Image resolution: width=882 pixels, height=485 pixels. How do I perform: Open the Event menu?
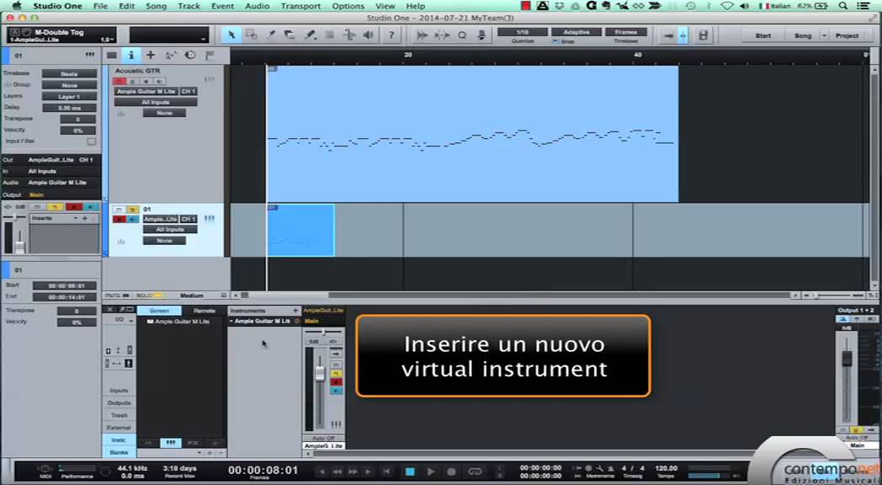[223, 6]
